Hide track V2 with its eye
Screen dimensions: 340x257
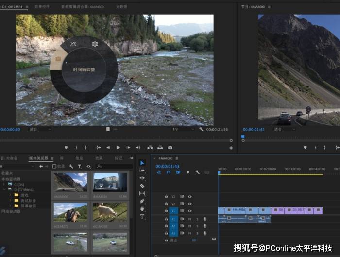(x=190, y=204)
